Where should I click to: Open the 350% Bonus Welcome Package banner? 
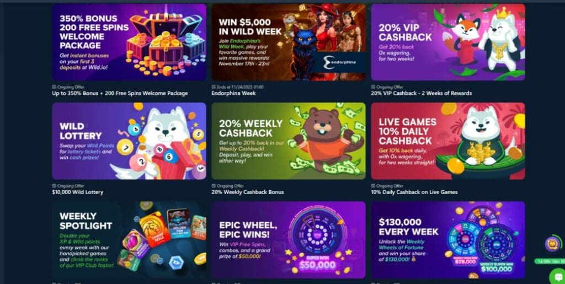point(129,42)
